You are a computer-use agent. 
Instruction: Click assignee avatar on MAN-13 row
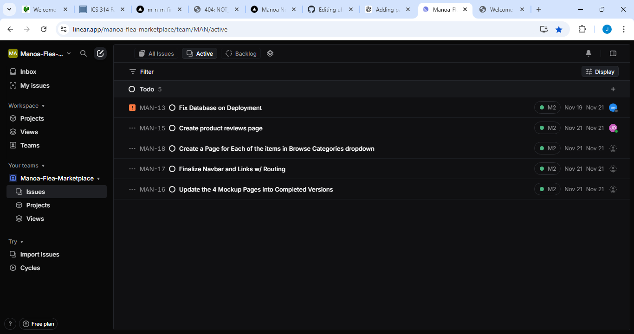(613, 108)
